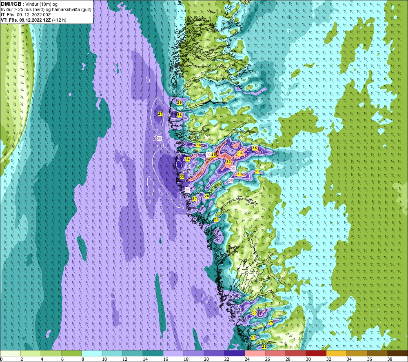Select the dark indigo 22–24 m/s legend swatch
This screenshot has width=408, height=362.
(235, 353)
